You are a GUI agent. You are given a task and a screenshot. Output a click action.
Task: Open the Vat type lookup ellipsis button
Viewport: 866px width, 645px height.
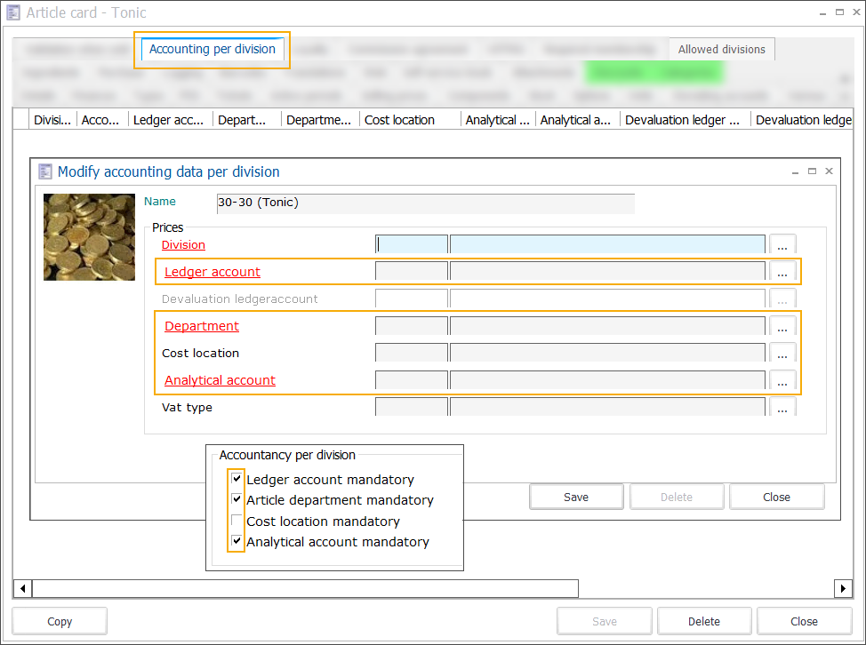tap(782, 408)
